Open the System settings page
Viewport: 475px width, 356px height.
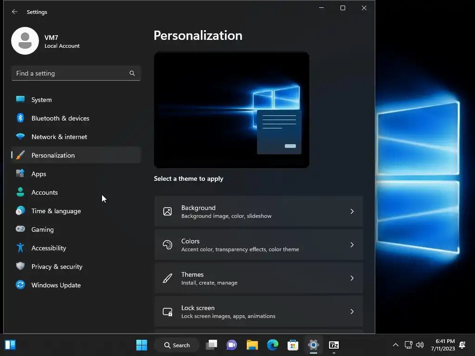coord(76,100)
